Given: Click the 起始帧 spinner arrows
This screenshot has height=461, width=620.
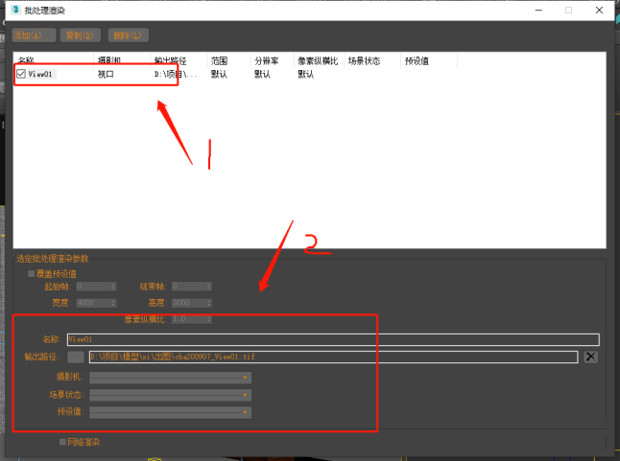Looking at the screenshot, I should [x=113, y=287].
